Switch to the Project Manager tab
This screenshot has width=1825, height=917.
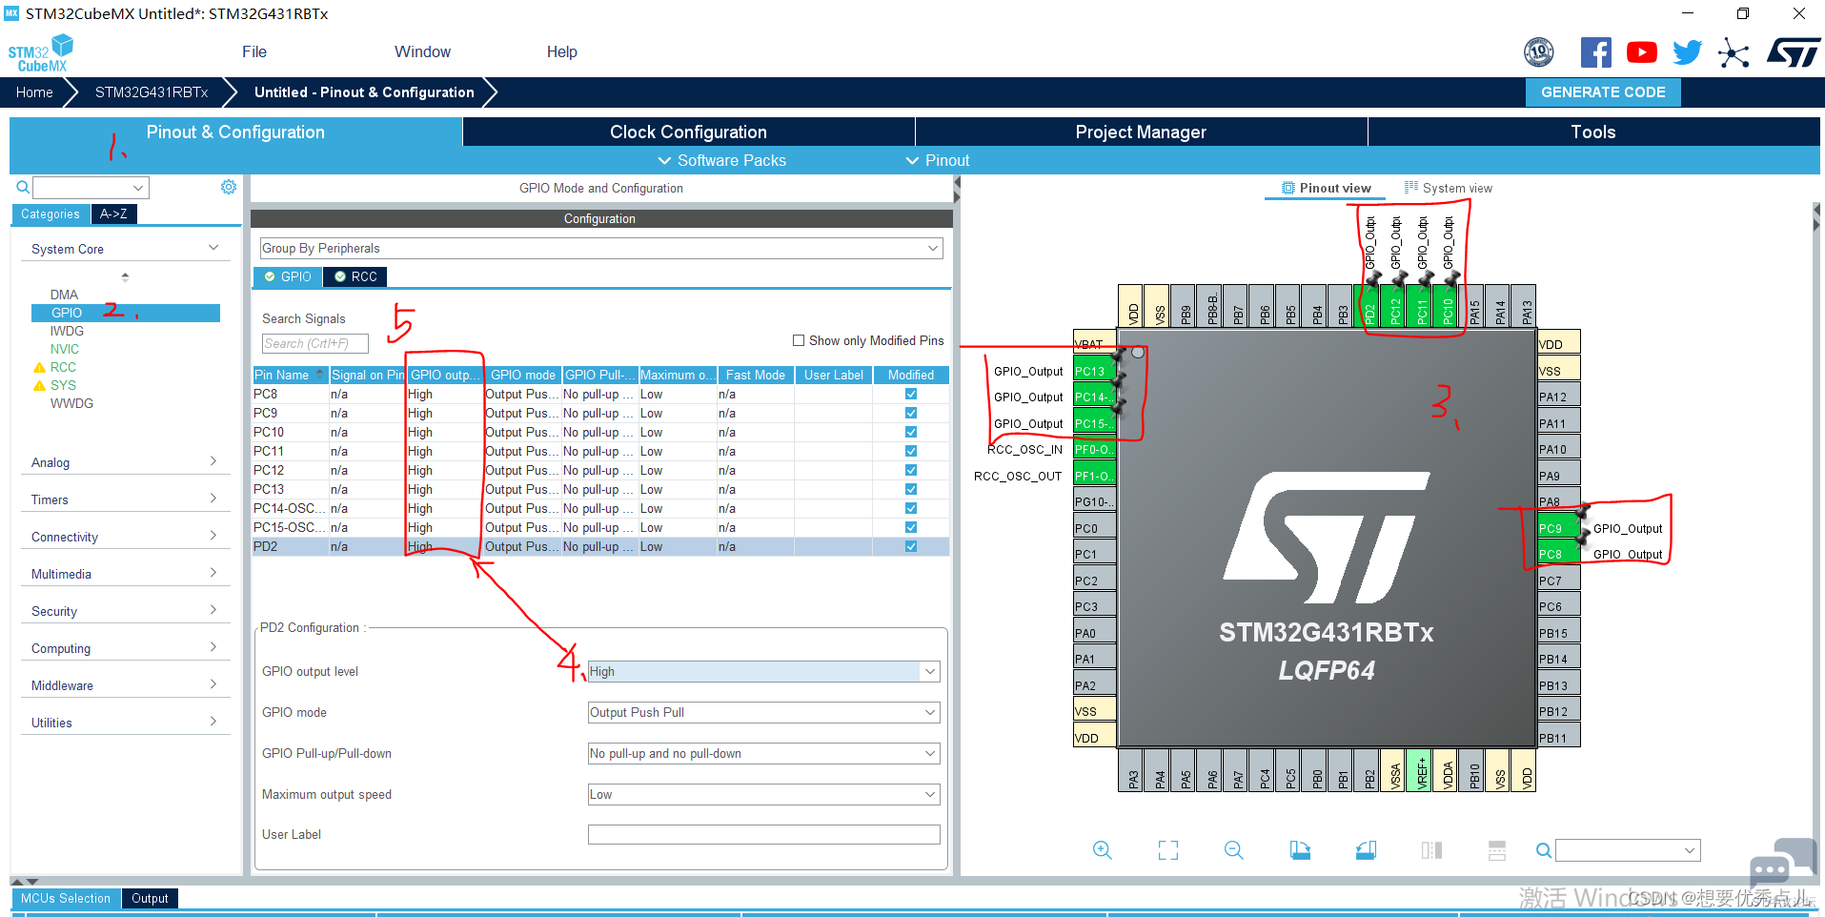tap(1141, 132)
